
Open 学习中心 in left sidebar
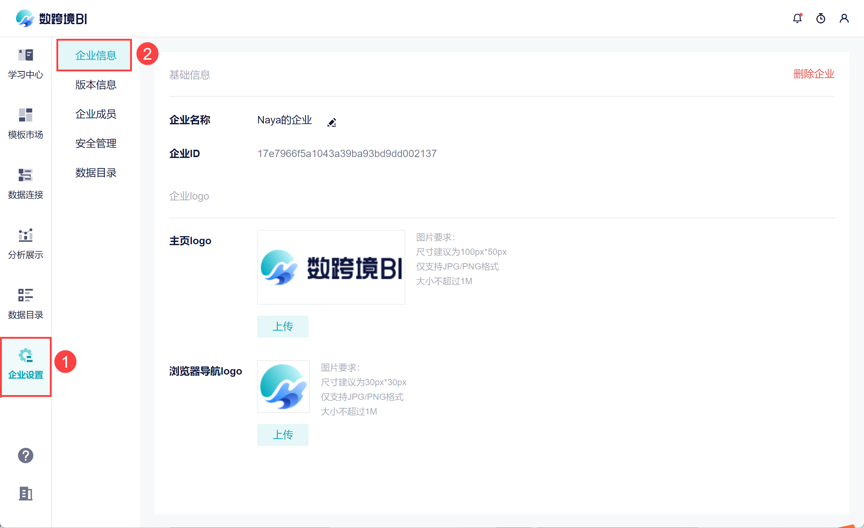tap(26, 64)
